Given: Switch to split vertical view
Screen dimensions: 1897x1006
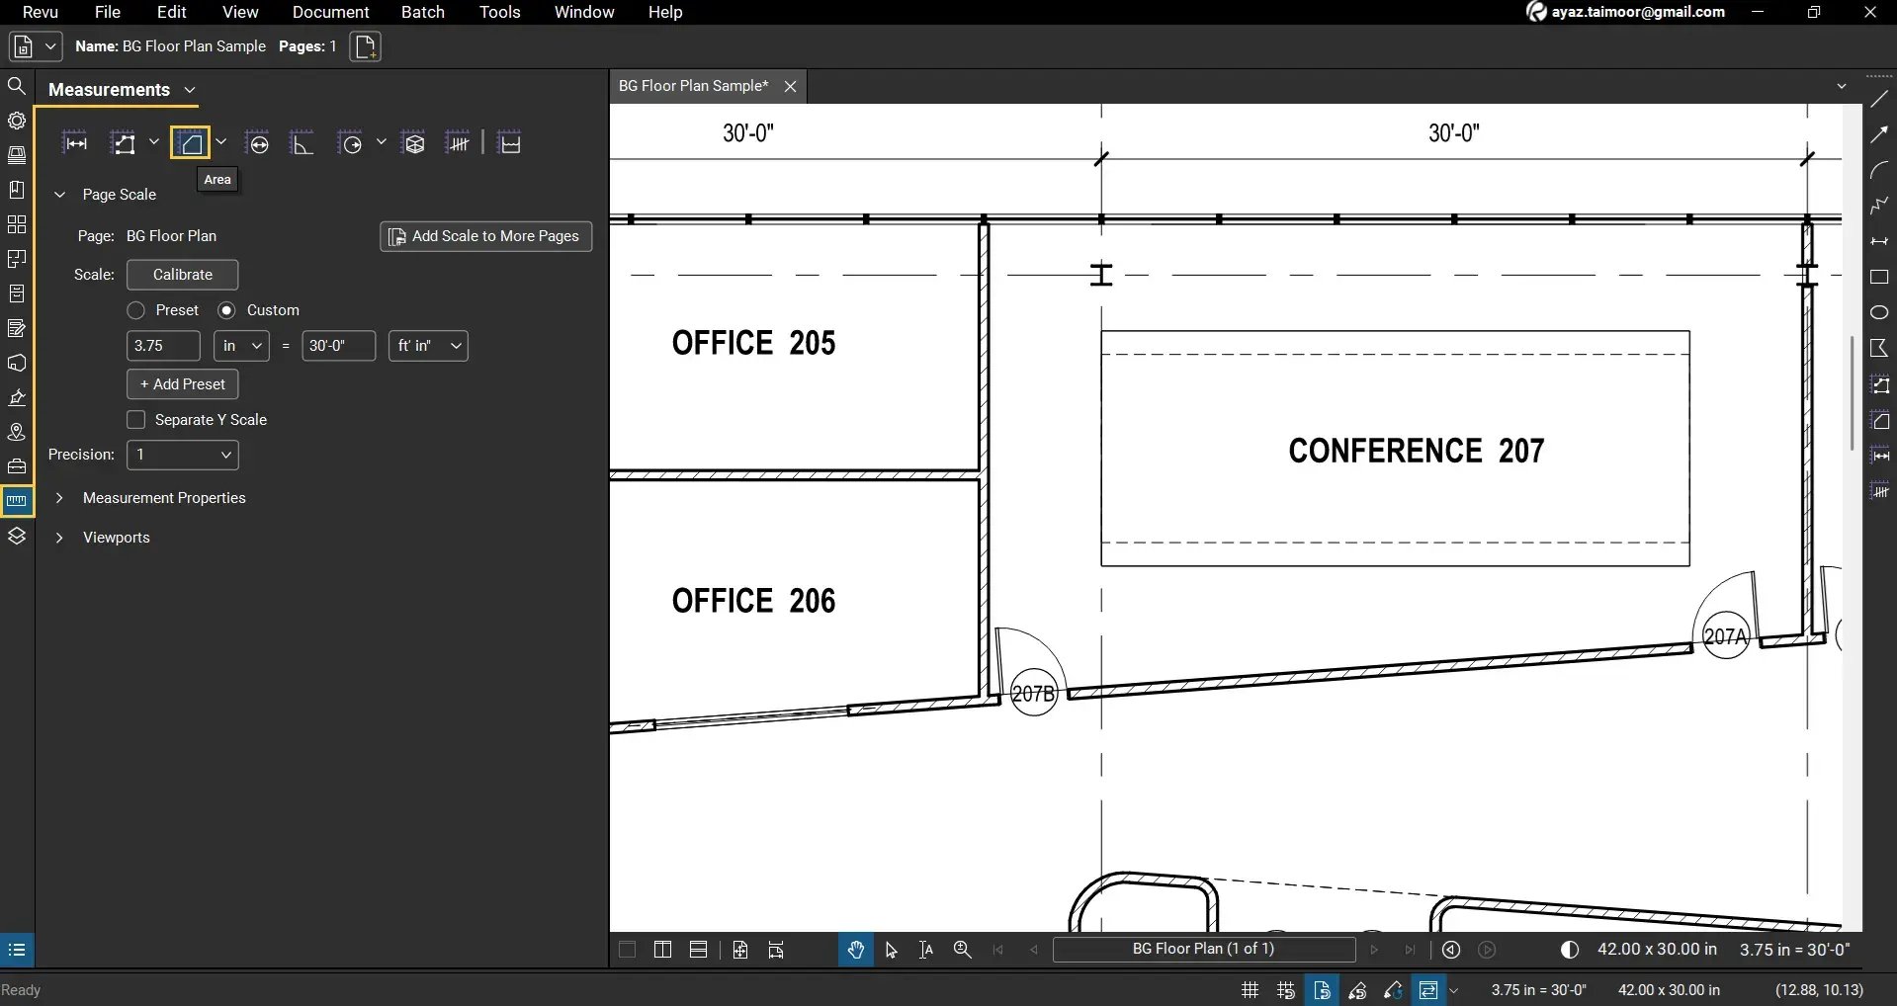Looking at the screenshot, I should [662, 950].
